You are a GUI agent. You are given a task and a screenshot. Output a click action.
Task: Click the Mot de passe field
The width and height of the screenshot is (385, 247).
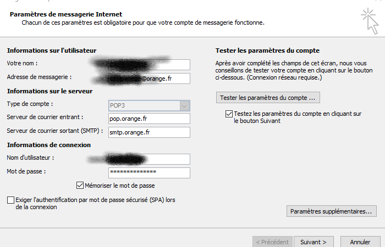coord(149,172)
